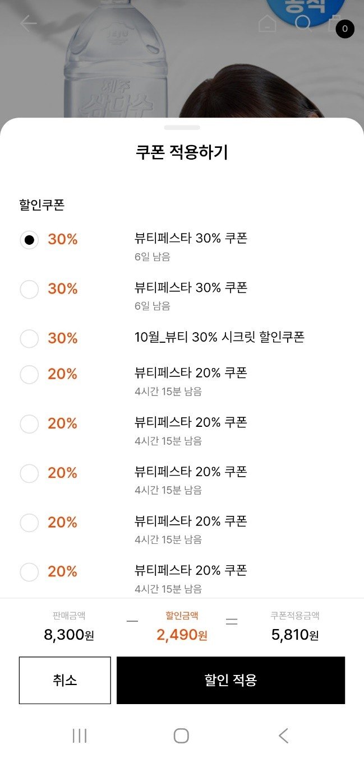Tap the bottom sheet drag handle
This screenshot has height=759, width=364.
click(x=182, y=128)
